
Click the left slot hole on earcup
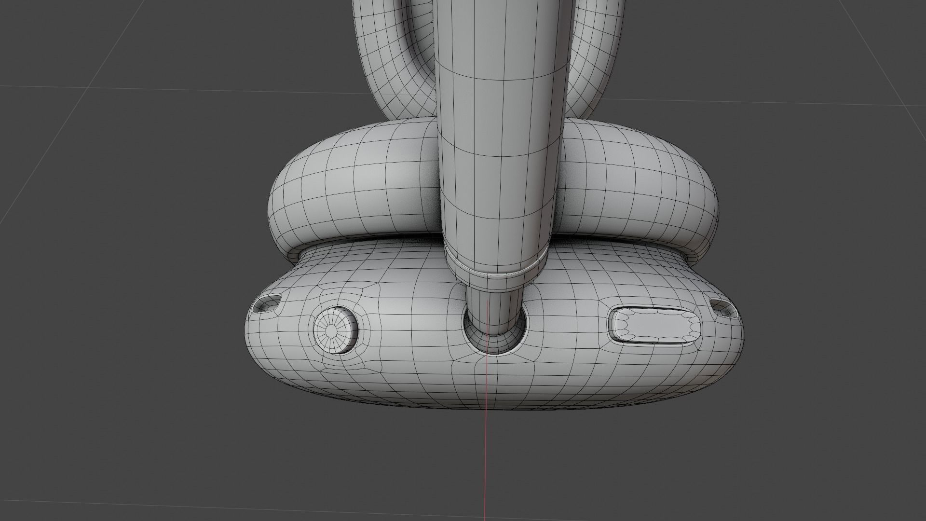(x=266, y=303)
